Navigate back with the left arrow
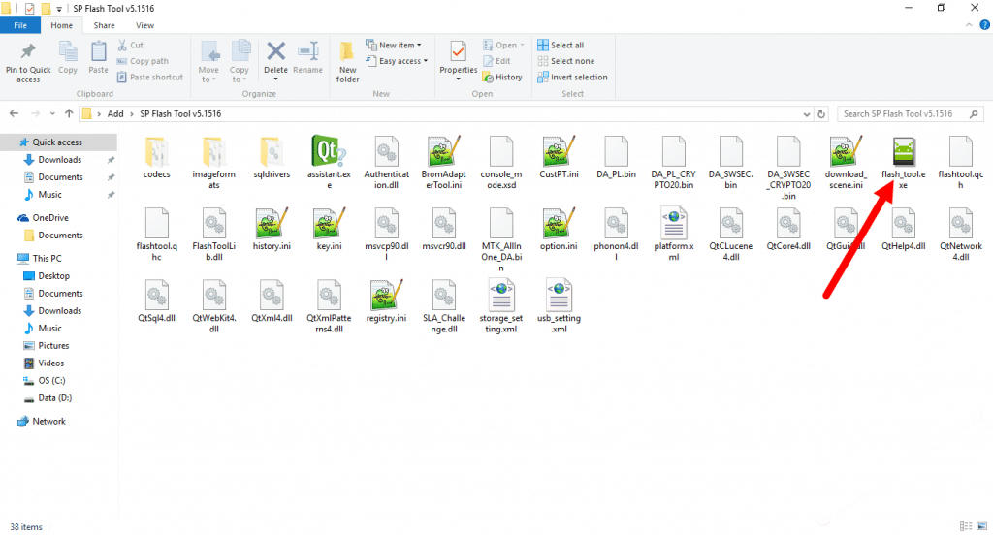This screenshot has width=993, height=536. click(14, 114)
